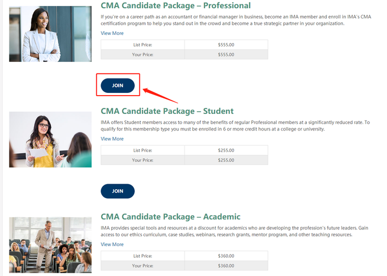The width and height of the screenshot is (387, 276).
Task: Select the Professional List Price $555.00 cell
Action: (226, 45)
